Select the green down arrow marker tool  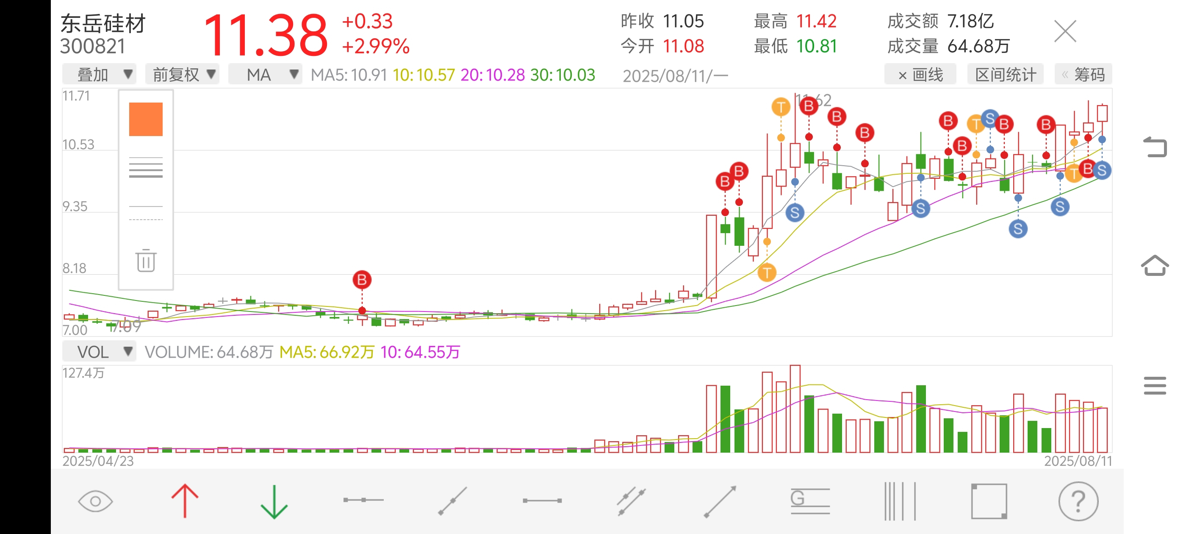(274, 502)
